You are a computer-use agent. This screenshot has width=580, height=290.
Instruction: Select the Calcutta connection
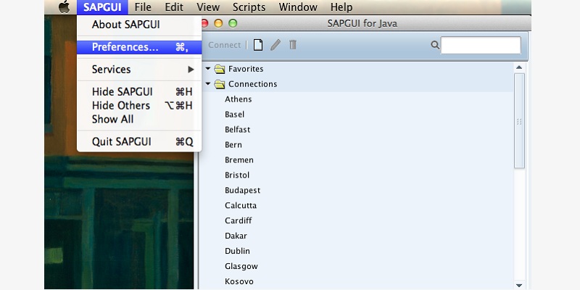241,206
